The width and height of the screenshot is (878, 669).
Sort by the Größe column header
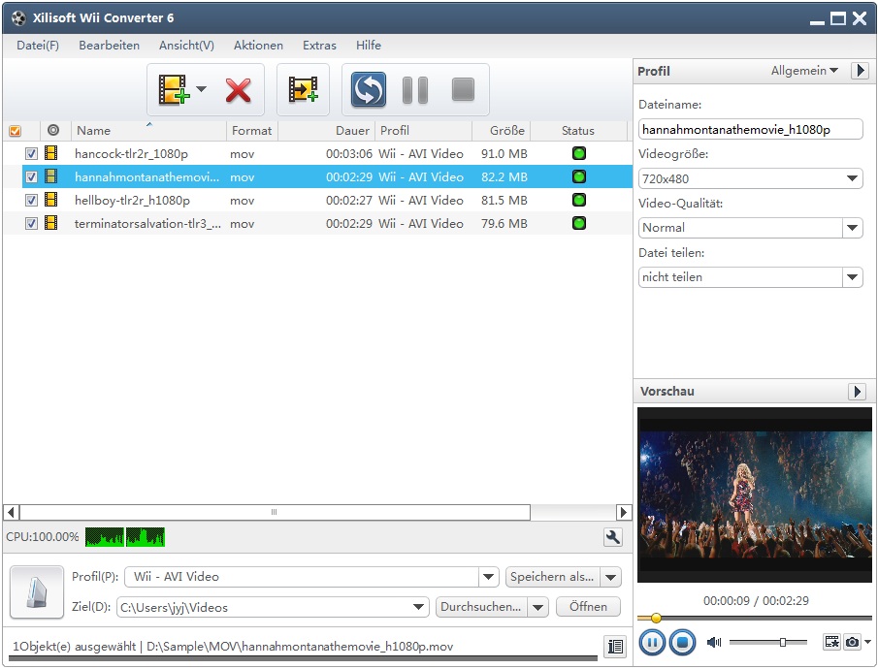click(x=502, y=131)
